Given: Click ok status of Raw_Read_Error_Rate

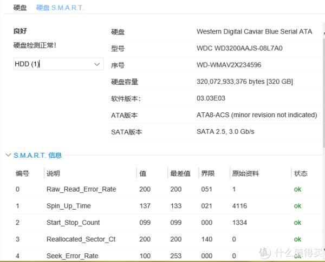Looking at the screenshot, I should click(297, 189).
